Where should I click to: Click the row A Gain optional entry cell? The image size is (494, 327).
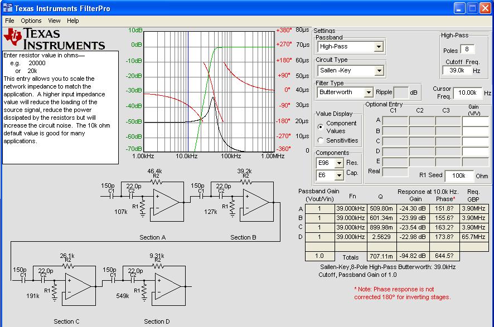pyautogui.click(x=476, y=121)
